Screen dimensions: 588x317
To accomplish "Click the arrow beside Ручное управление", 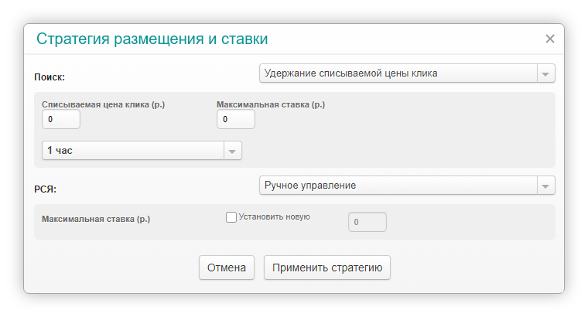I will click(x=545, y=186).
